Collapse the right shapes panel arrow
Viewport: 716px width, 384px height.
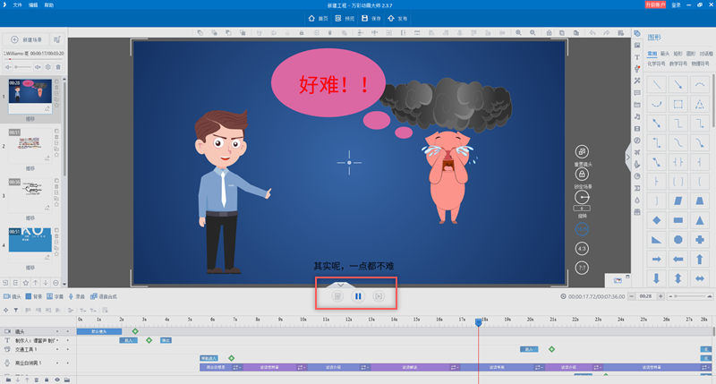point(628,157)
